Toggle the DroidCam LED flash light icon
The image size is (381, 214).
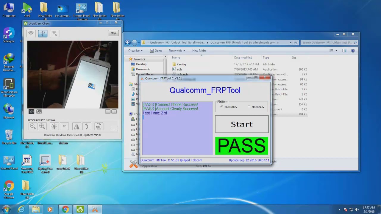54,126
